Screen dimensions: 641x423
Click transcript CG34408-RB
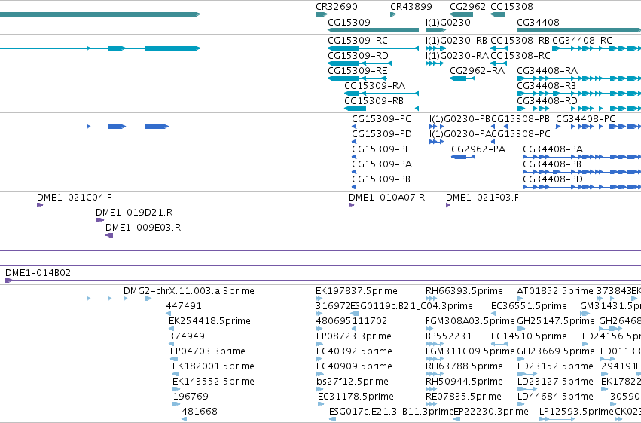(x=579, y=93)
